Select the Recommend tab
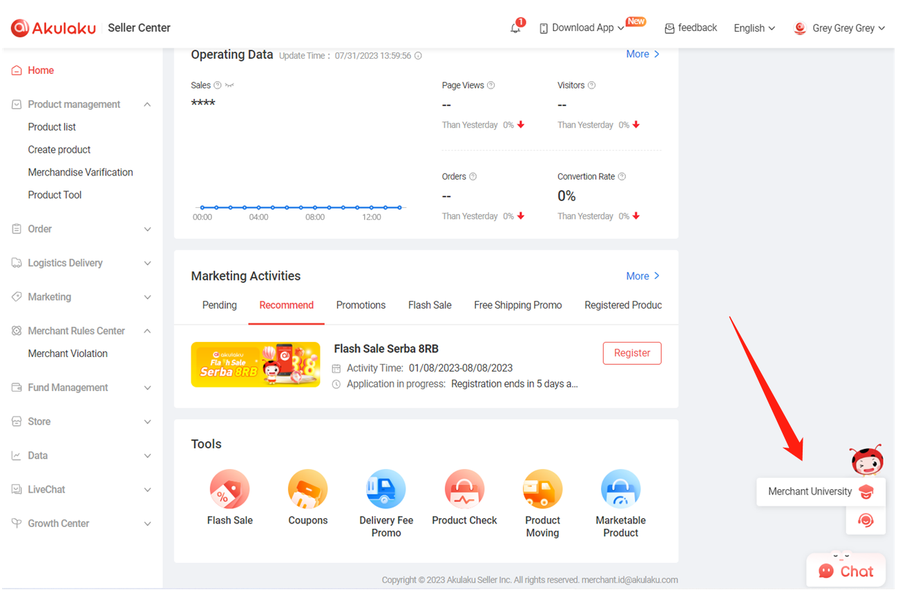The image size is (898, 592). coord(286,305)
